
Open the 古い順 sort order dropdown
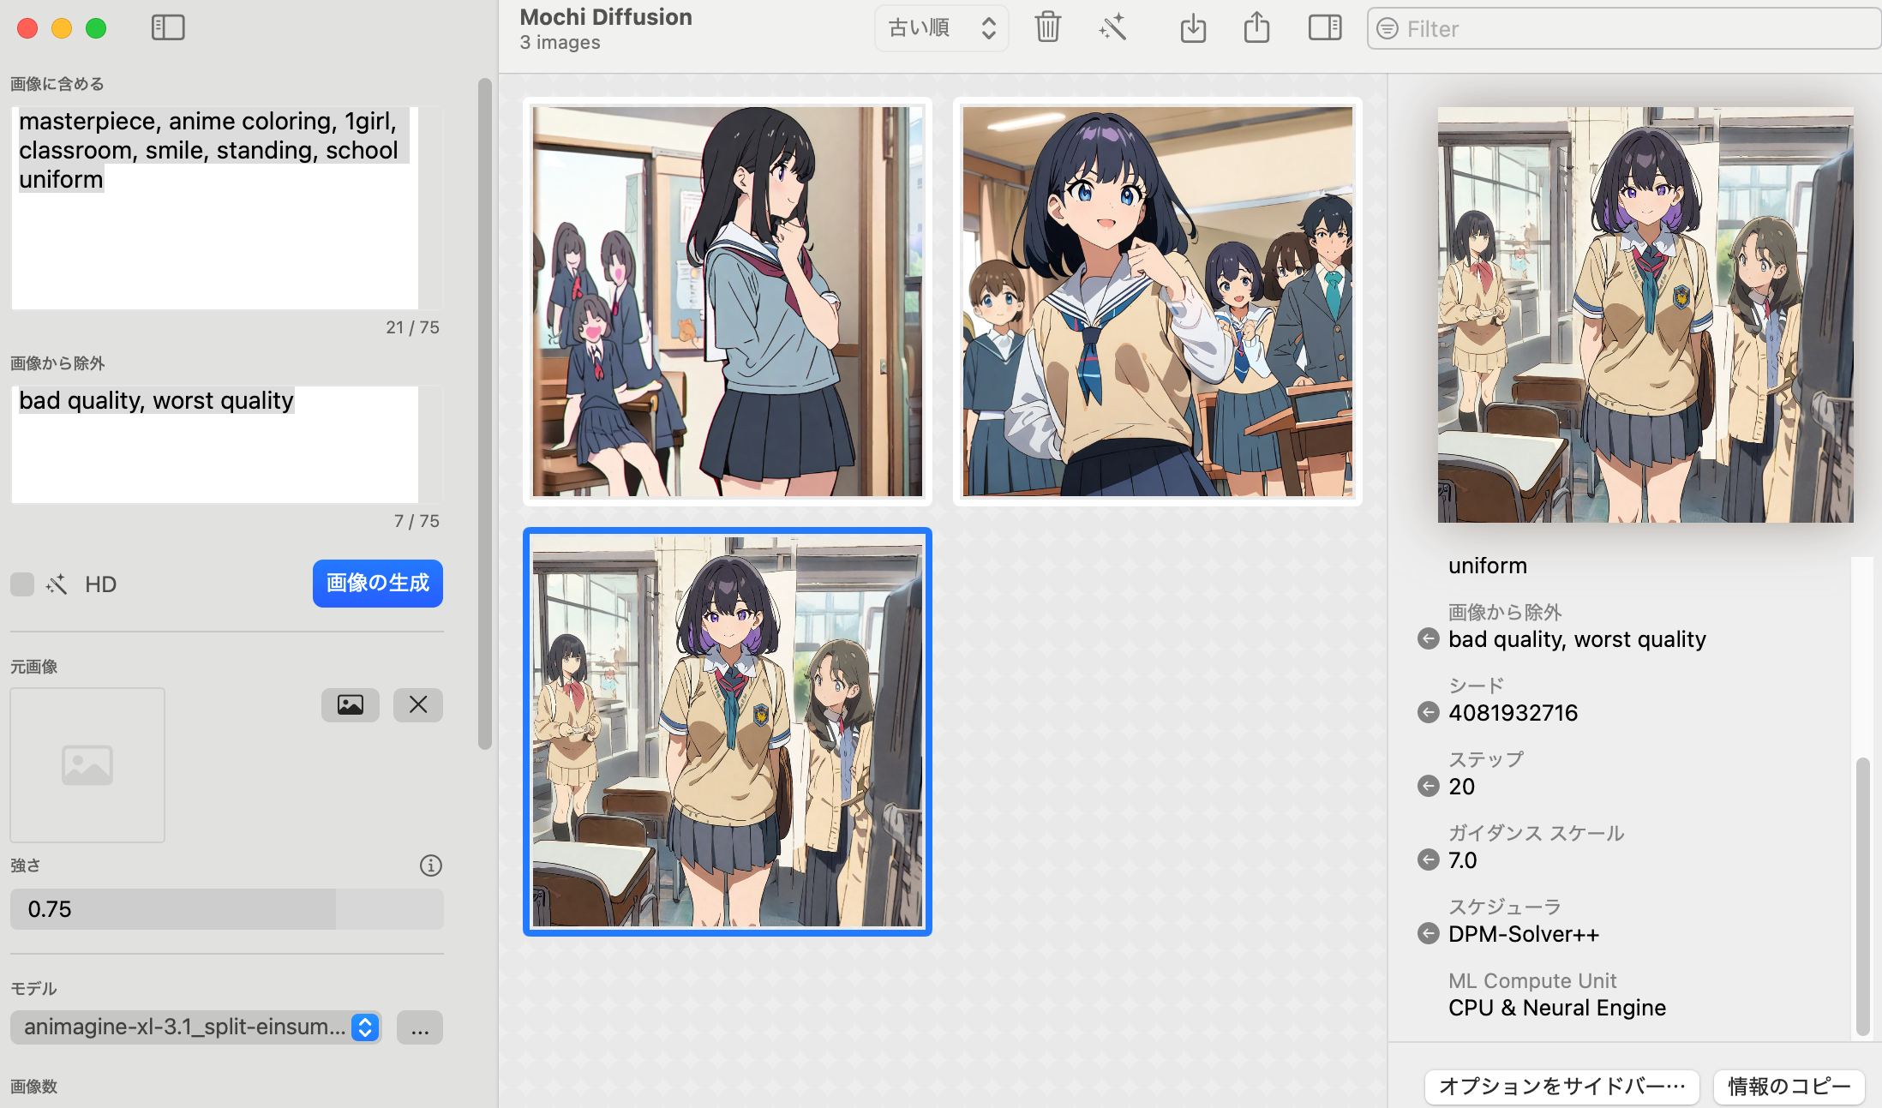941,27
